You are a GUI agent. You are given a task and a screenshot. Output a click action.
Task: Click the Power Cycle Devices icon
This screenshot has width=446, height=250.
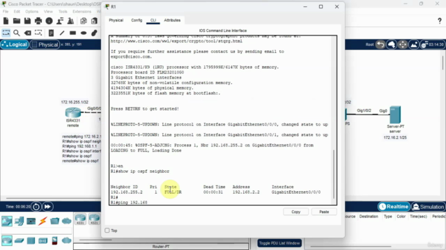pos(36,207)
